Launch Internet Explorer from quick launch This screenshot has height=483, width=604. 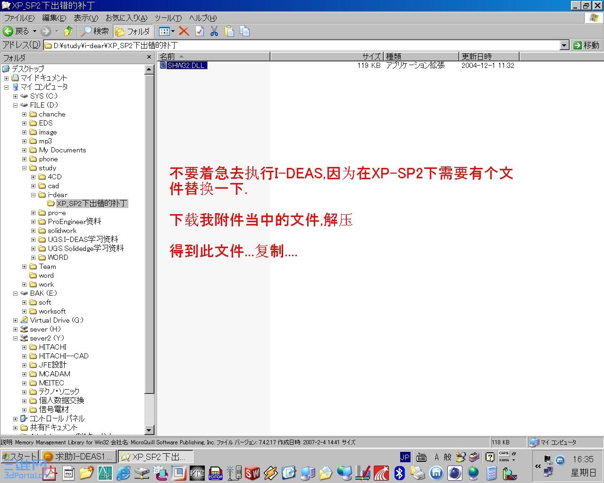click(x=123, y=473)
